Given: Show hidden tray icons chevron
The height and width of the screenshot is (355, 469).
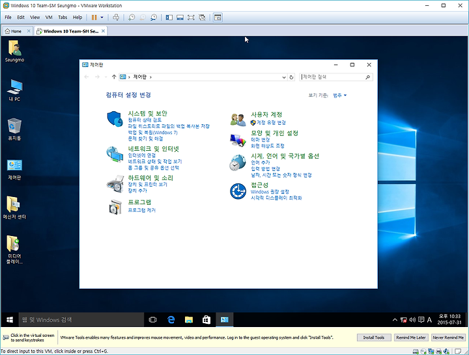Looking at the screenshot, I should tap(395, 320).
